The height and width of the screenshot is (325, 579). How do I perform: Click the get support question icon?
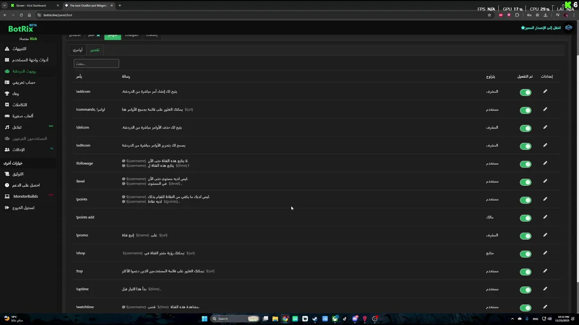[x=7, y=185]
